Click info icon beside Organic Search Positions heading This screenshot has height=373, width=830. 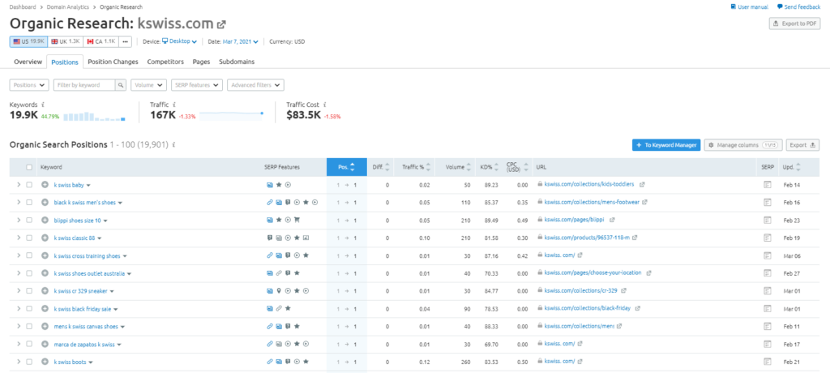pos(174,144)
